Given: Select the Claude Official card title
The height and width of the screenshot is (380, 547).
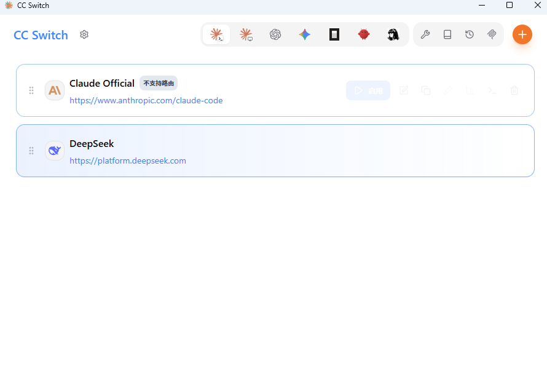Looking at the screenshot, I should point(102,84).
